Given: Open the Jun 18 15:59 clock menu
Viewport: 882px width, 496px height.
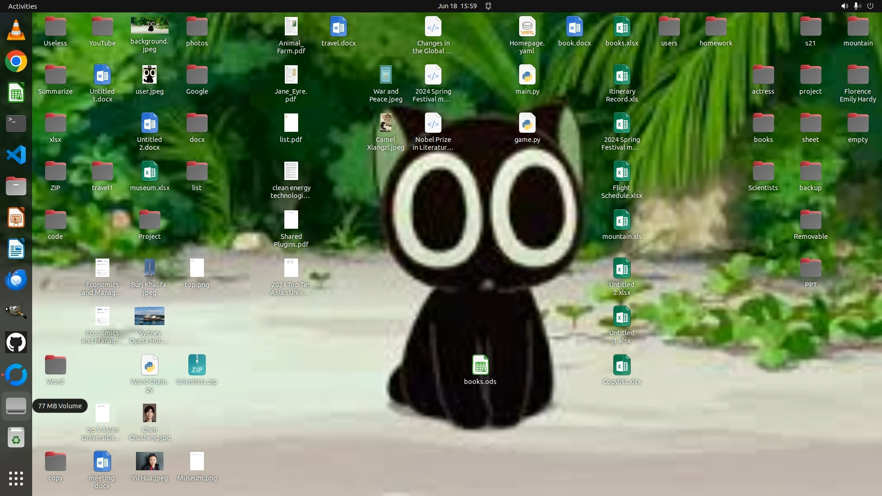Looking at the screenshot, I should 457,6.
